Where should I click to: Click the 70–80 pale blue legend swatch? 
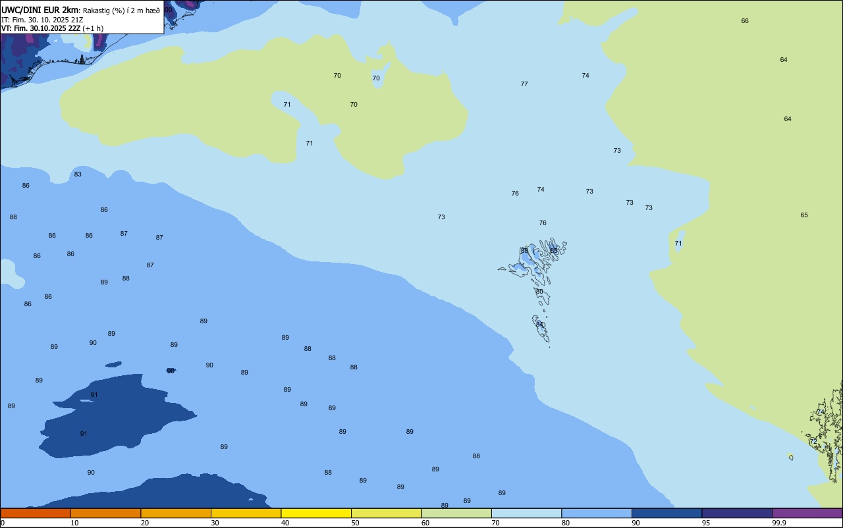(x=526, y=513)
